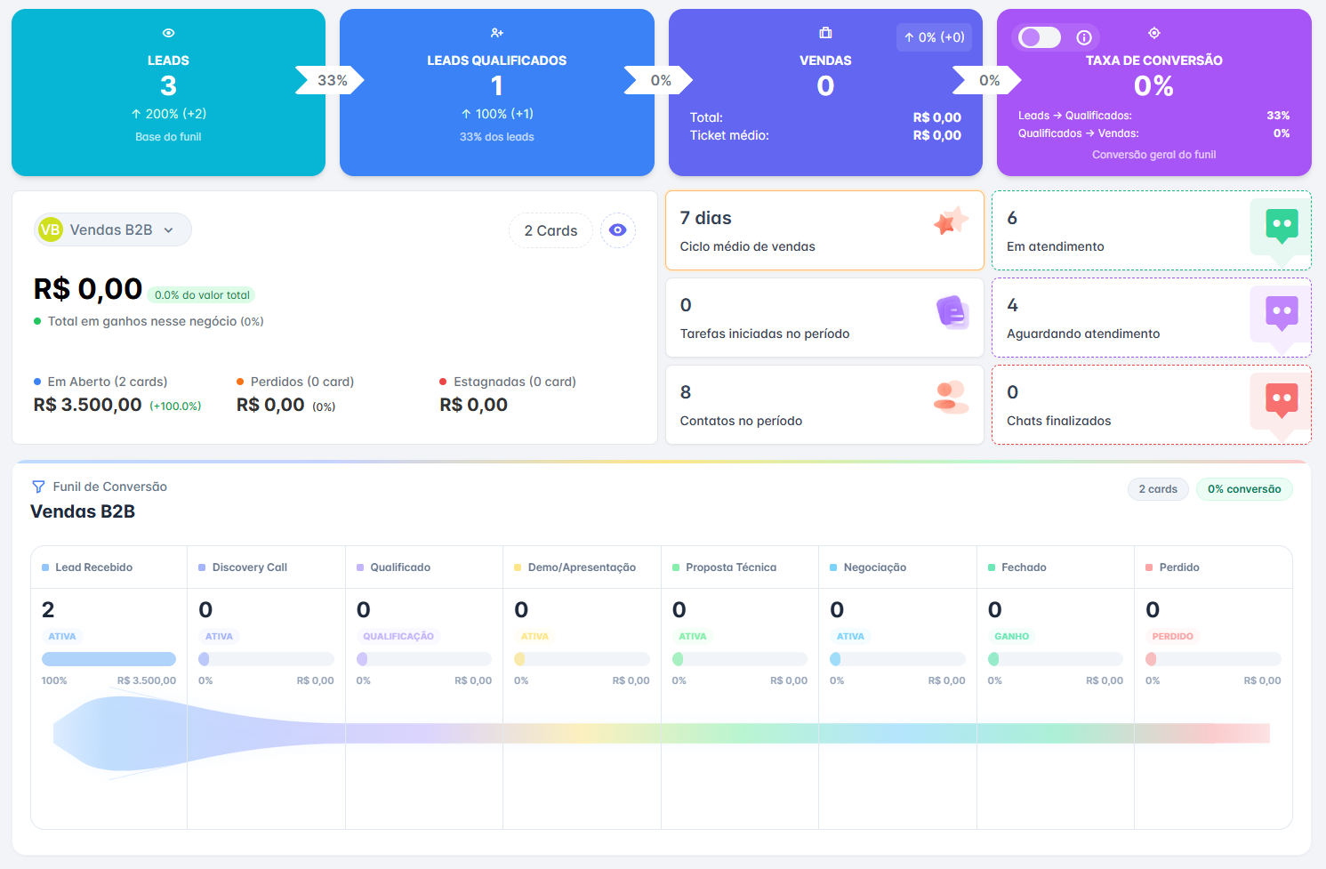This screenshot has height=869, width=1326.
Task: Open the Chats finalizados card
Action: (1152, 405)
